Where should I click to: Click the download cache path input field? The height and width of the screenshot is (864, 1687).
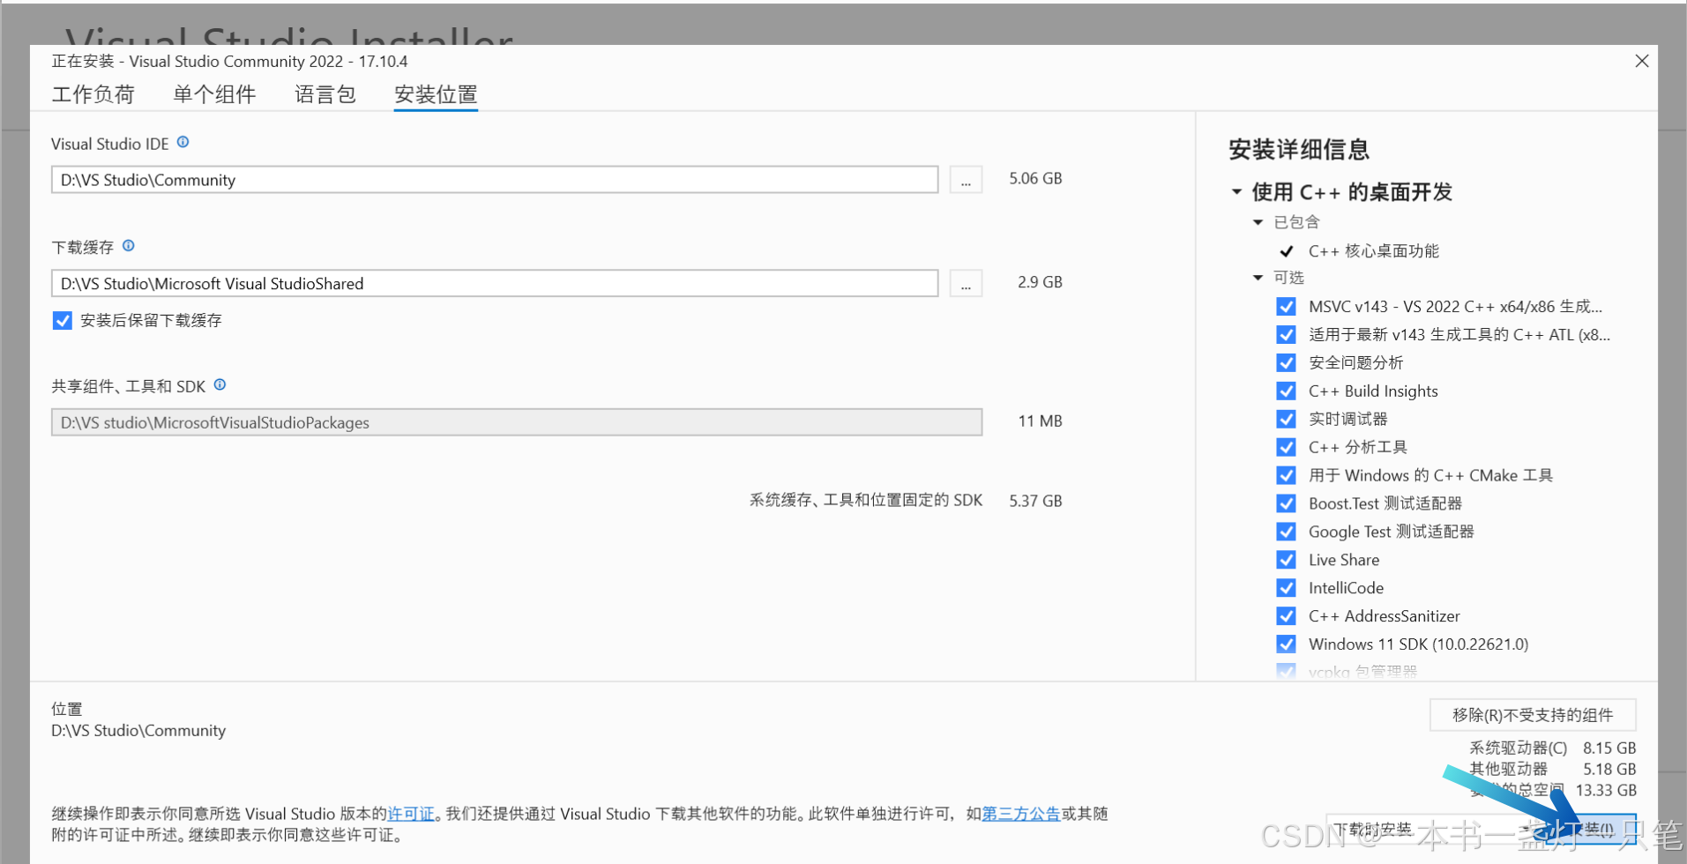click(x=495, y=284)
